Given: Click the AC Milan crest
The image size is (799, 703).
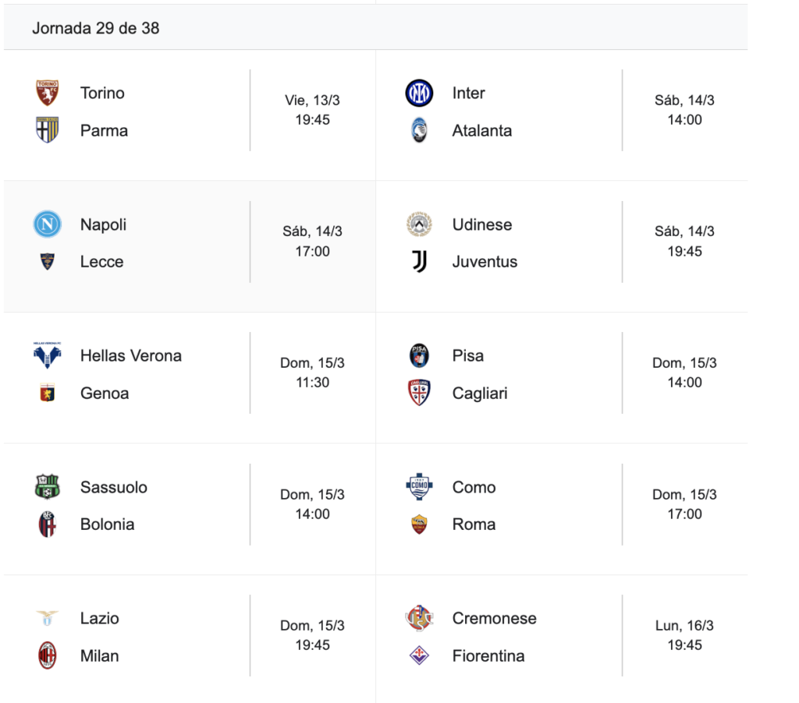Looking at the screenshot, I should (48, 655).
